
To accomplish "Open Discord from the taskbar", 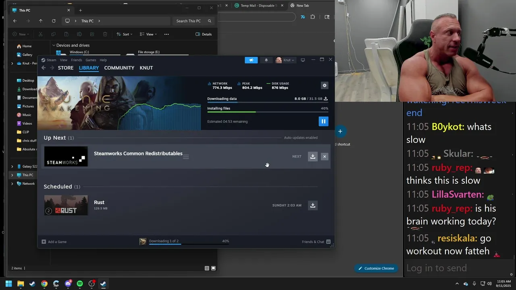I will point(68,284).
